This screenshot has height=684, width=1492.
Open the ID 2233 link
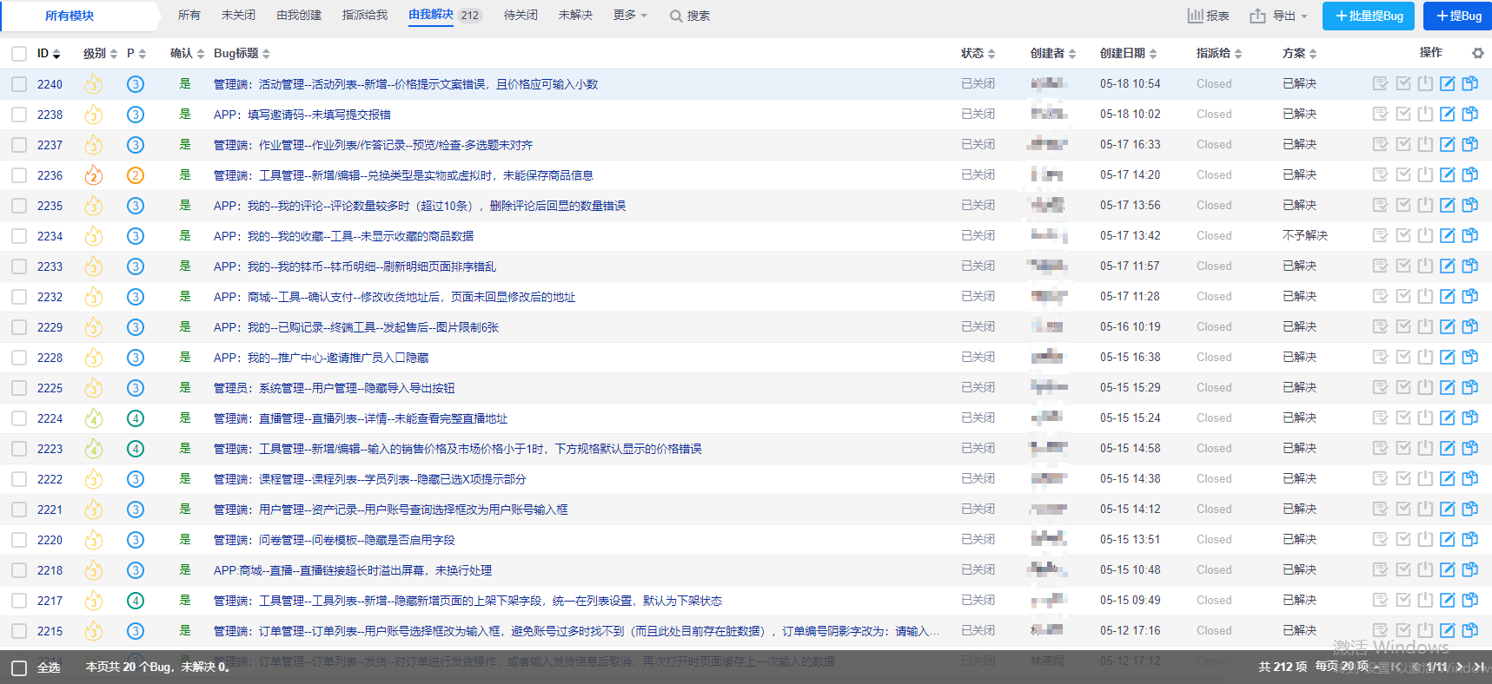(x=50, y=266)
